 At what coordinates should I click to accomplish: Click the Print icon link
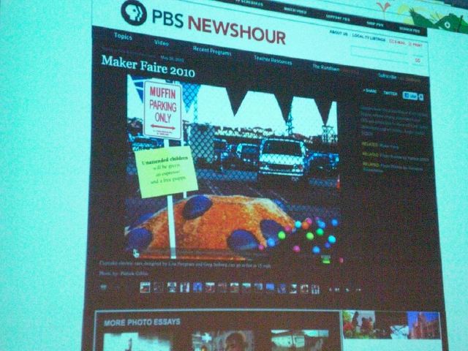[416, 45]
